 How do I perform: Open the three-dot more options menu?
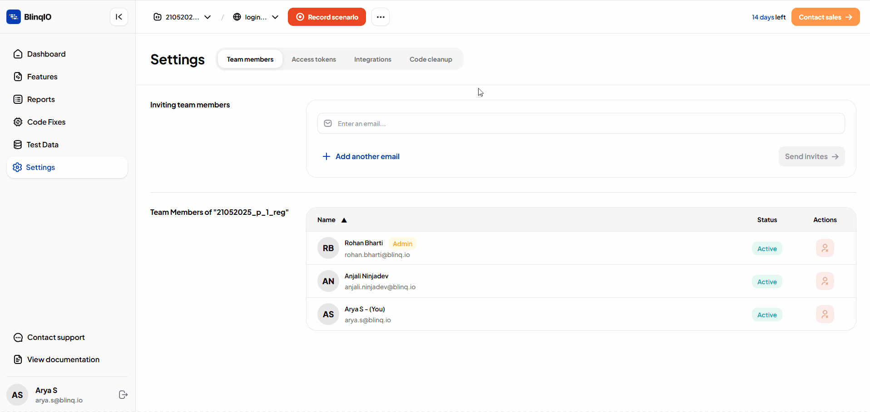pos(381,17)
